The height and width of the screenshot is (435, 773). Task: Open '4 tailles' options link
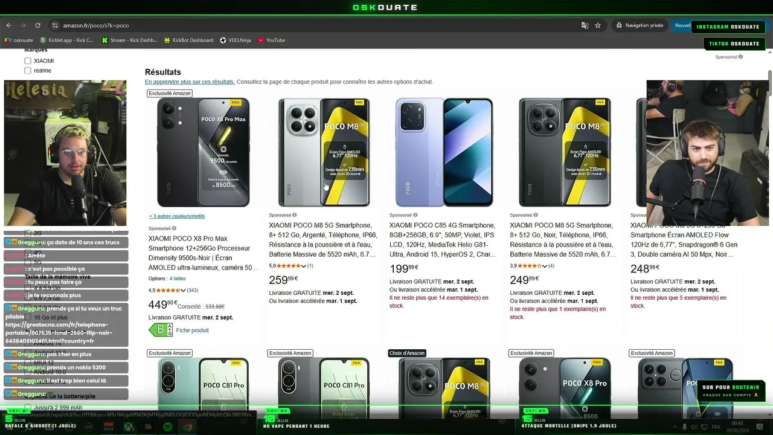pos(178,279)
